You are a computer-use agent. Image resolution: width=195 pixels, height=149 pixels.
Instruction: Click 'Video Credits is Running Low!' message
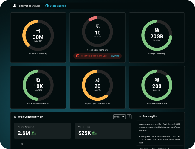(94, 56)
